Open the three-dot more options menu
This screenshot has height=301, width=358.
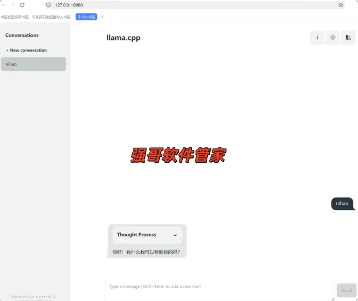click(x=317, y=38)
